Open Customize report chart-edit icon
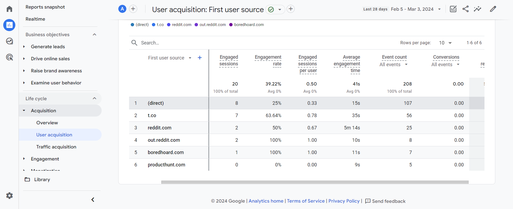513x209 pixels. point(453,9)
